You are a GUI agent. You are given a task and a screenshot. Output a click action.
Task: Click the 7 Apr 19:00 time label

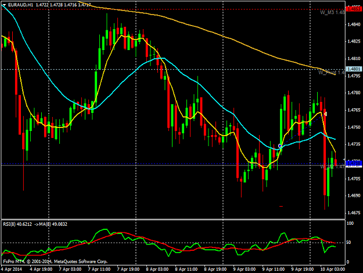(x=128, y=270)
